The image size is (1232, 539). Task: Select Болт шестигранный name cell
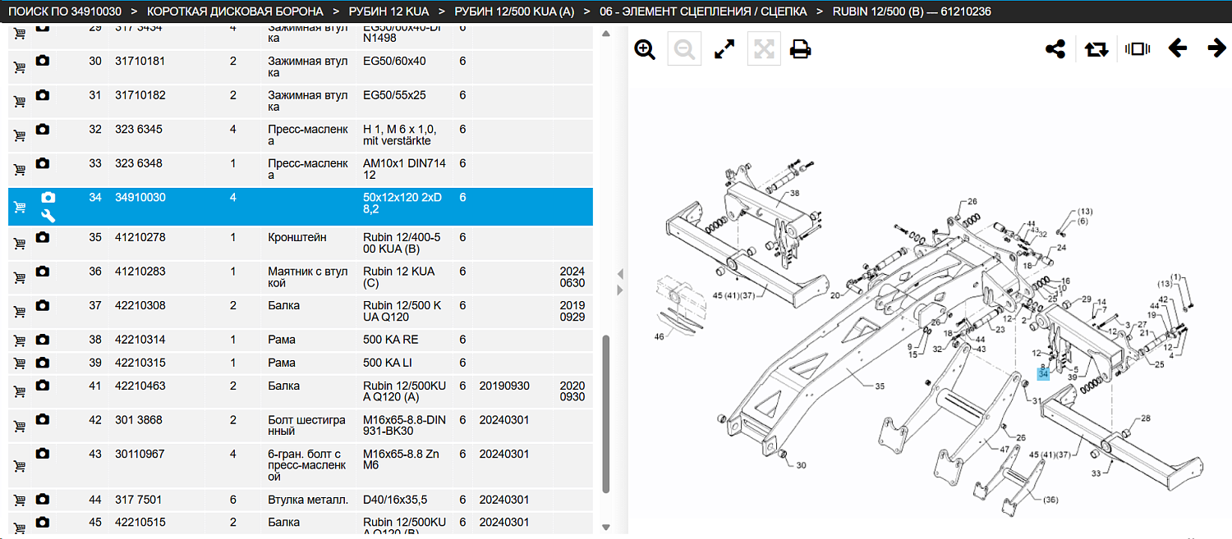(310, 426)
